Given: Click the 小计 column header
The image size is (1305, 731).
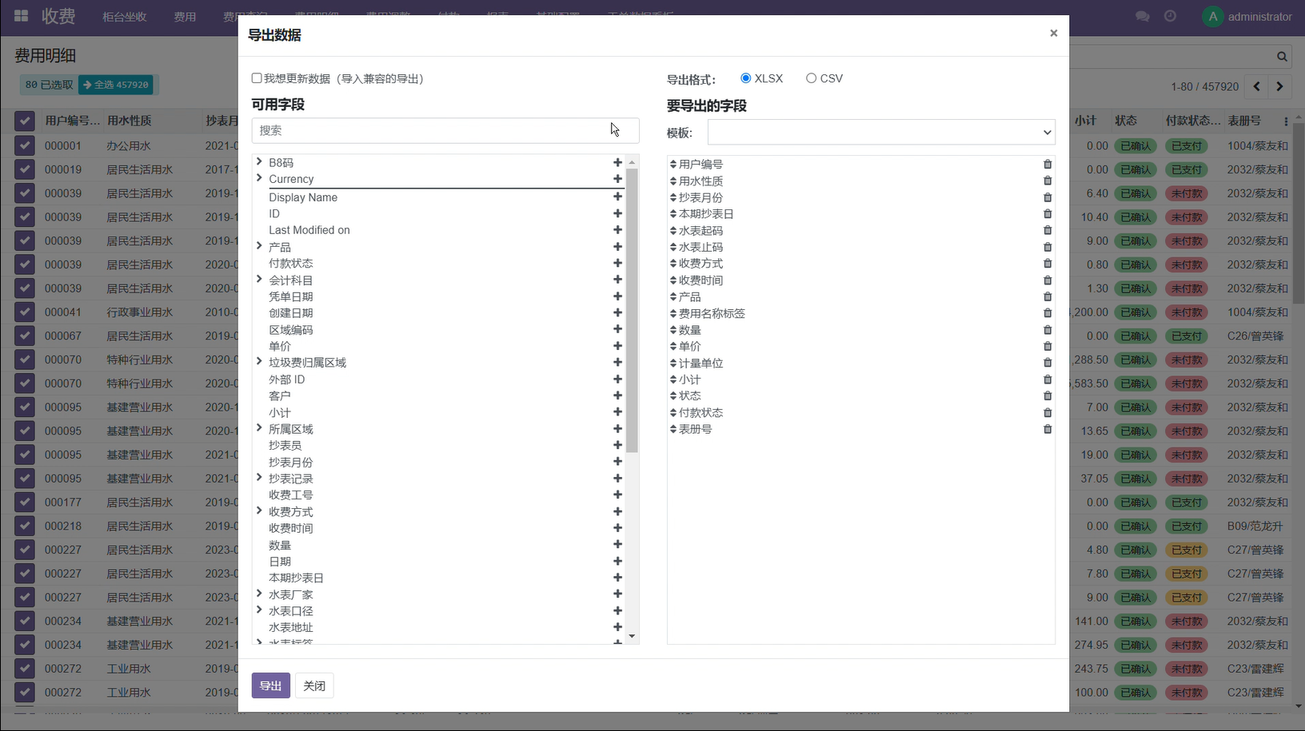Looking at the screenshot, I should pos(1085,121).
